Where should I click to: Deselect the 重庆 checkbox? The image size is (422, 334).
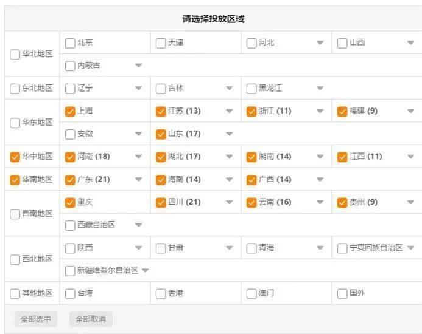point(70,202)
